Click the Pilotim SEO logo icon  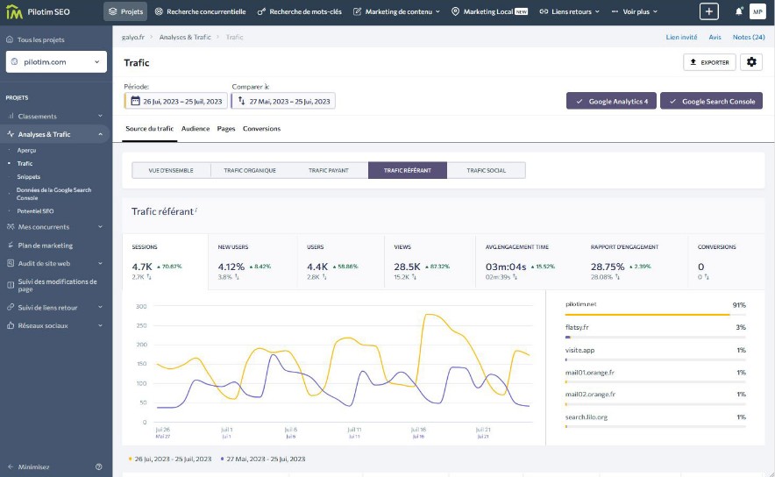(x=14, y=11)
